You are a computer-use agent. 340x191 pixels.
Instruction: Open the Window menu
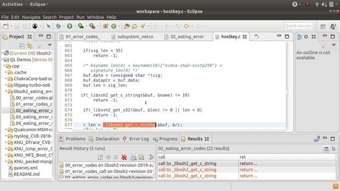(96, 17)
